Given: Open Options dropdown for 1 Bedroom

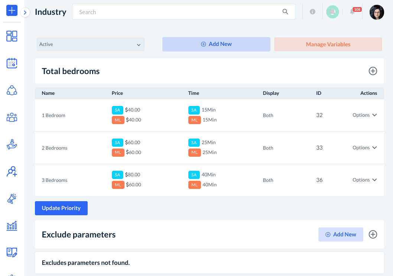Looking at the screenshot, I should click(x=364, y=115).
